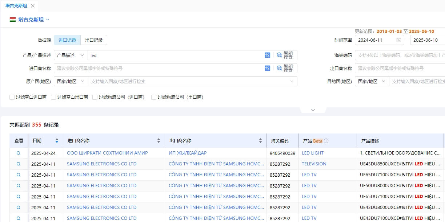This screenshot has height=222, width=445.
Task: Click 智能搜索 button beside product description field
Action: (285, 55)
